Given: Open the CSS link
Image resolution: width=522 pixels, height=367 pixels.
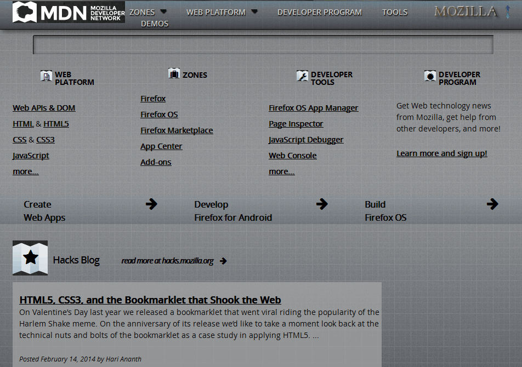Looking at the screenshot, I should 20,140.
